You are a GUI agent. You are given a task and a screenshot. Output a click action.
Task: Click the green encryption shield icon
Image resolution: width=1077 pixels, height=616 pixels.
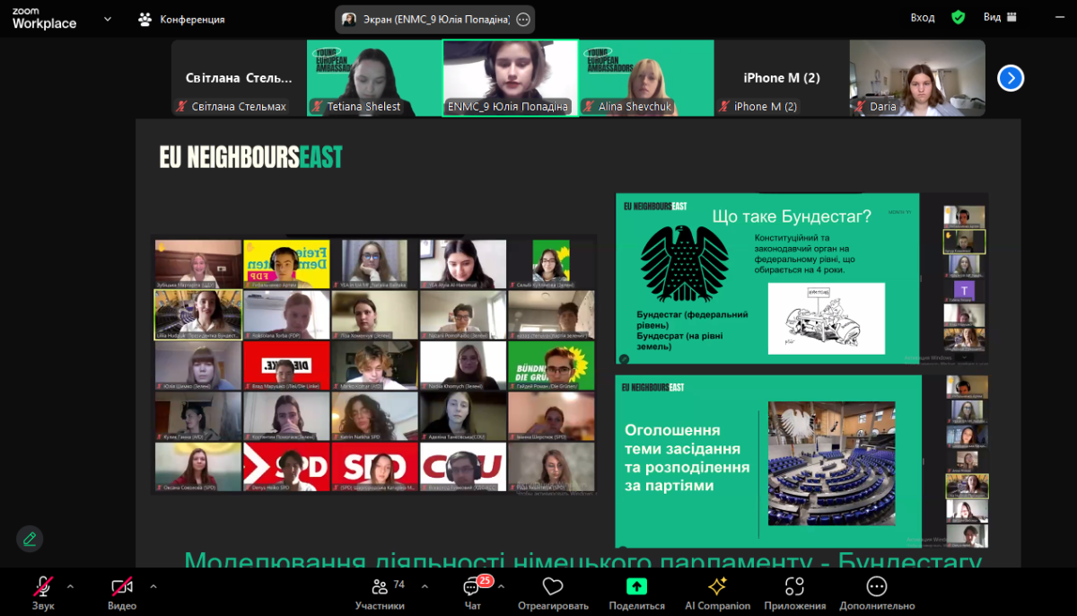(x=959, y=17)
